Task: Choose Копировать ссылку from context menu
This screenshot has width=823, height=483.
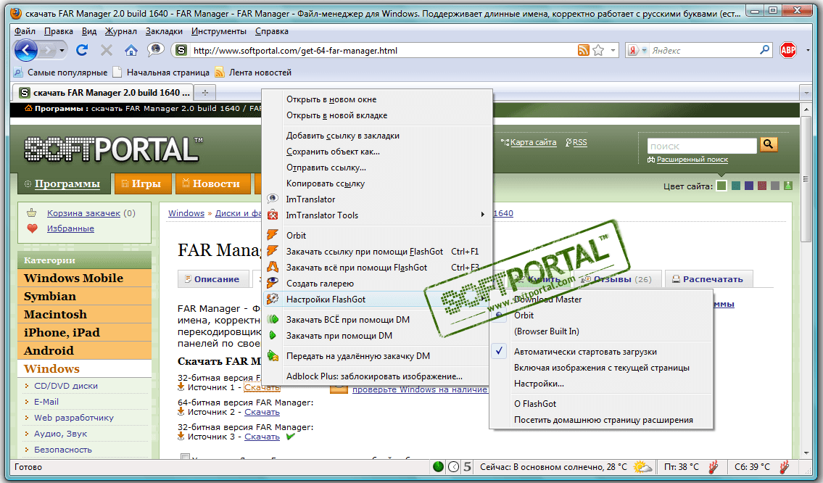Action: coord(376,183)
